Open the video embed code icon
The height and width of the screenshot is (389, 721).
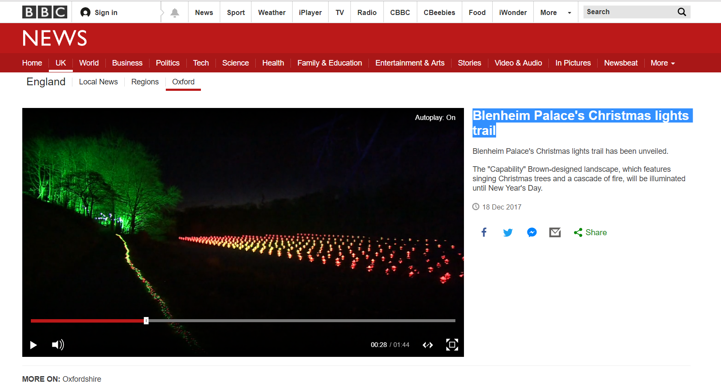428,345
